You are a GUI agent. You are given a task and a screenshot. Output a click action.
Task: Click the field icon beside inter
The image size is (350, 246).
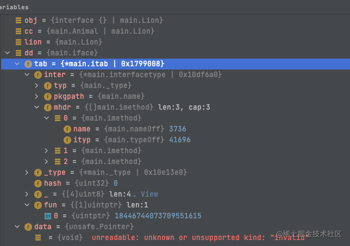point(38,75)
